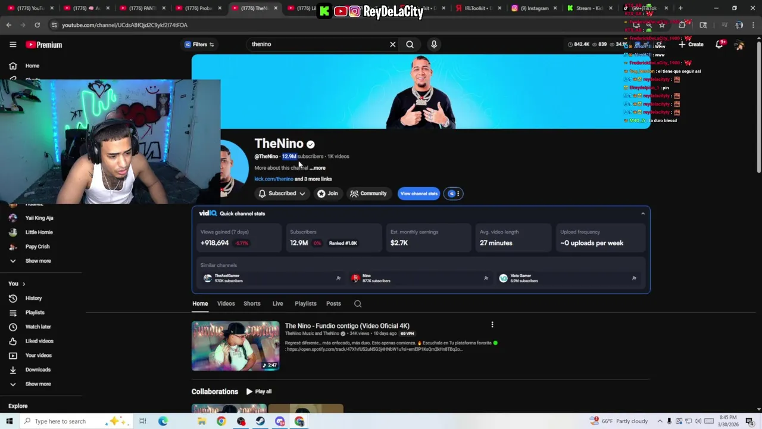
Task: Reload the current page
Action: pyautogui.click(x=37, y=25)
